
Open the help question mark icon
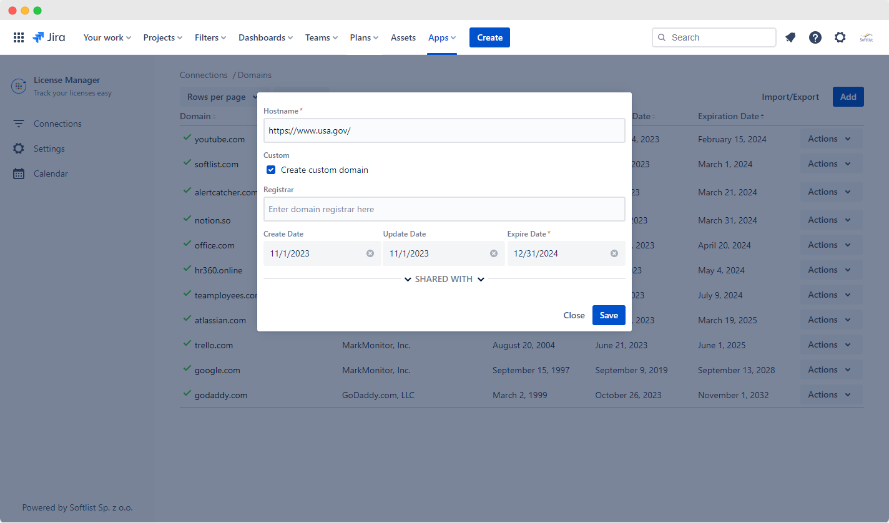[815, 37]
